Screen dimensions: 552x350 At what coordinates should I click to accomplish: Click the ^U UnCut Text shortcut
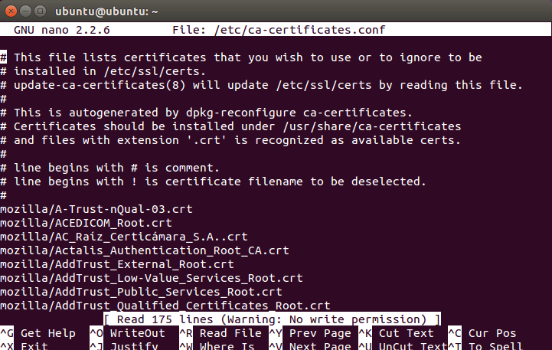click(403, 345)
